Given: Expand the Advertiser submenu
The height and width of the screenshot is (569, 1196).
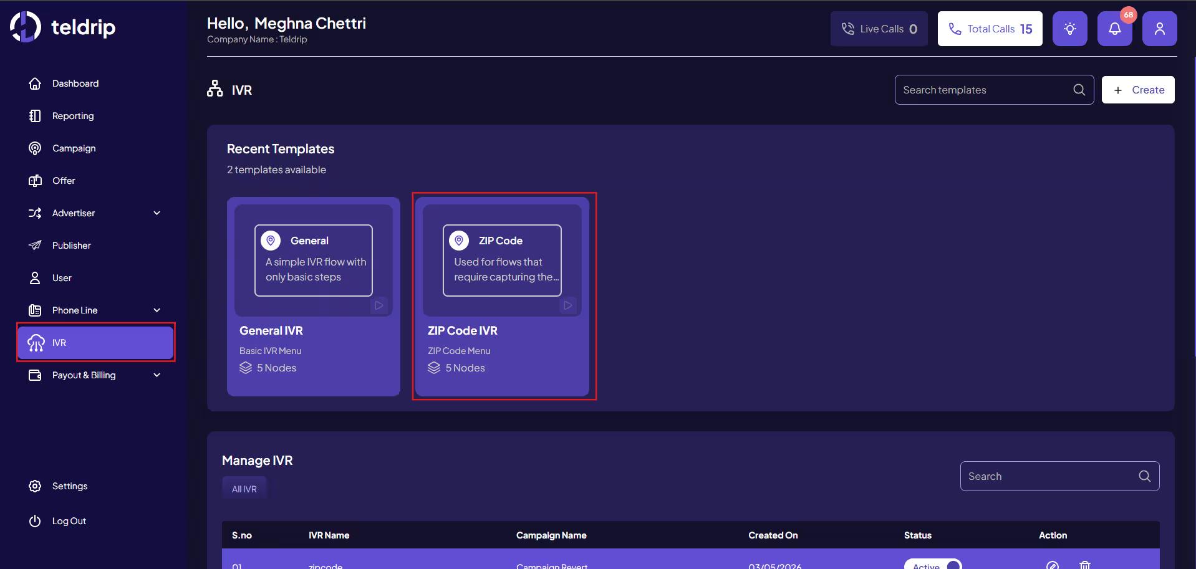Looking at the screenshot, I should [x=157, y=213].
